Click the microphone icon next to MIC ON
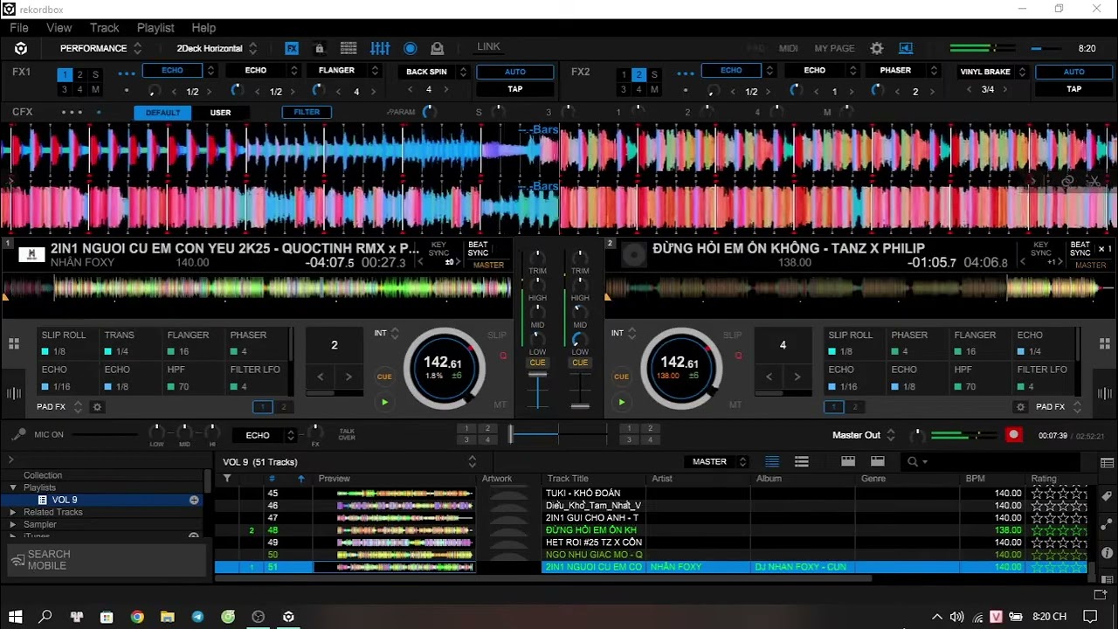 click(x=18, y=434)
